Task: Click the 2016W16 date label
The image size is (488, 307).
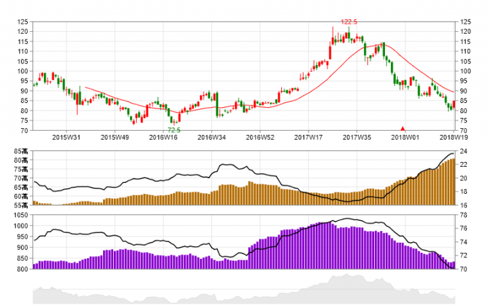Action: point(163,137)
